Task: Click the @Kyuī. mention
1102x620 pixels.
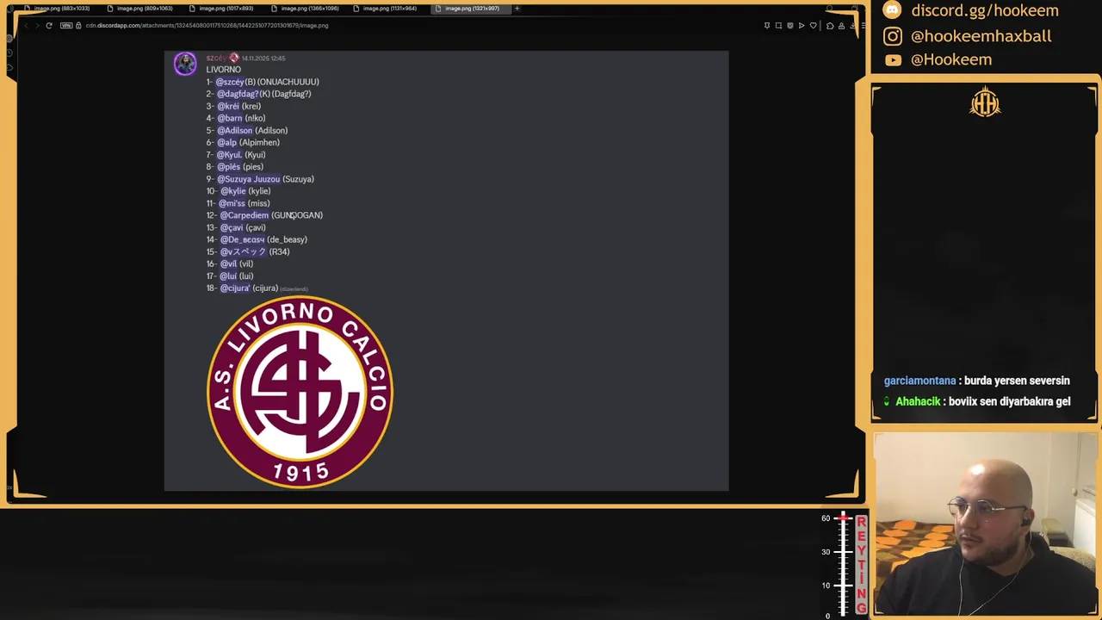Action: tap(229, 155)
